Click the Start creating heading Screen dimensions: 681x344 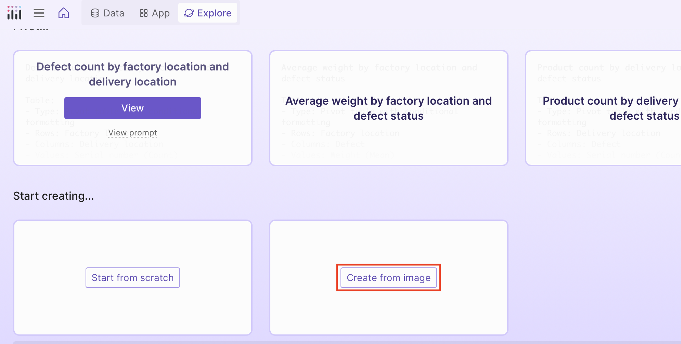coord(53,196)
